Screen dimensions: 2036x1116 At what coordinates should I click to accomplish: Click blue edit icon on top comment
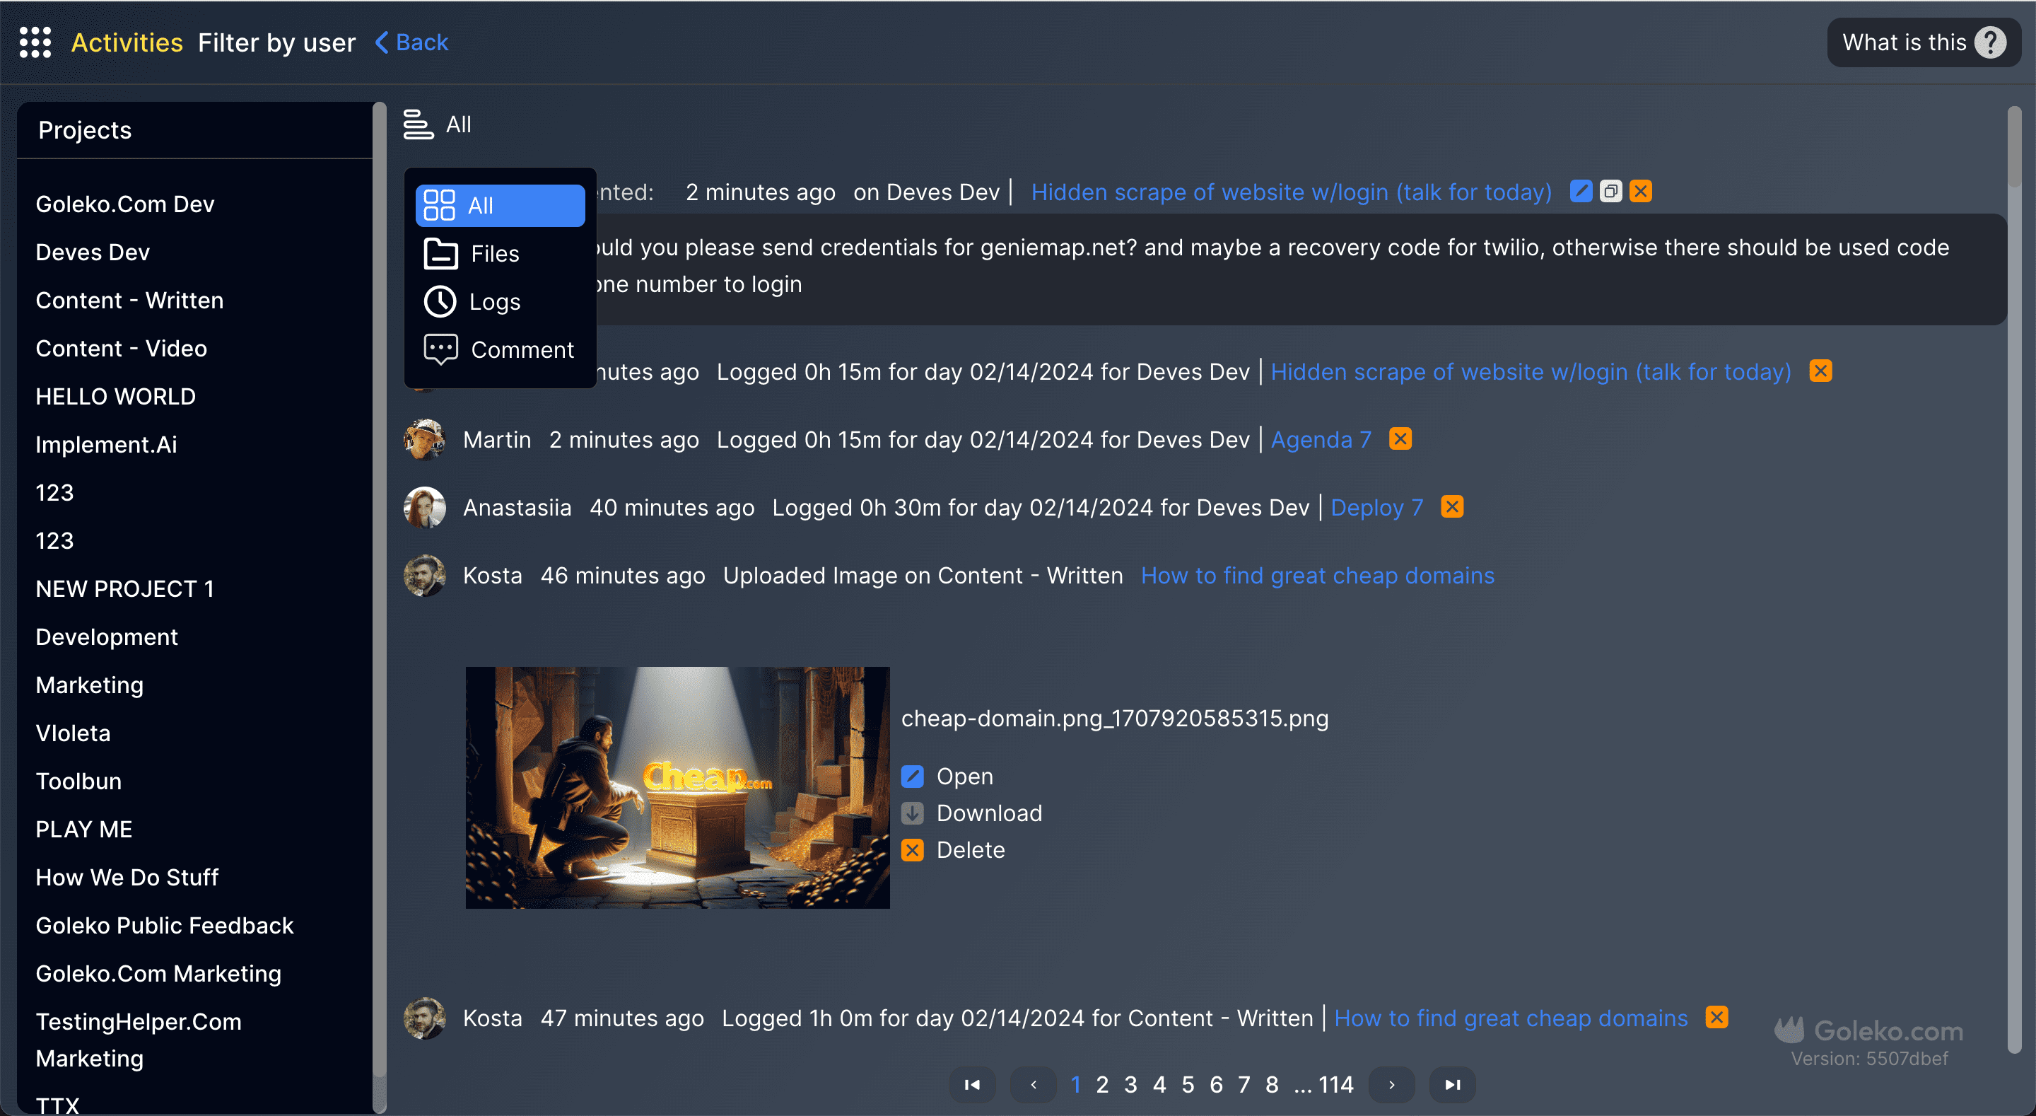[x=1581, y=192]
